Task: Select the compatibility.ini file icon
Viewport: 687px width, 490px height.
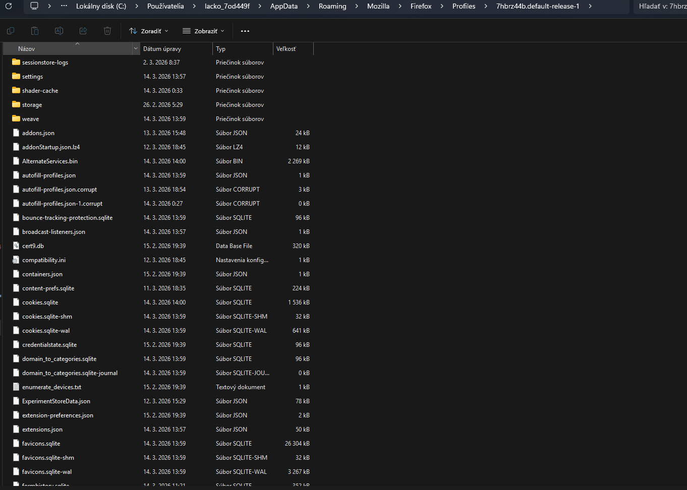Action: [x=16, y=260]
